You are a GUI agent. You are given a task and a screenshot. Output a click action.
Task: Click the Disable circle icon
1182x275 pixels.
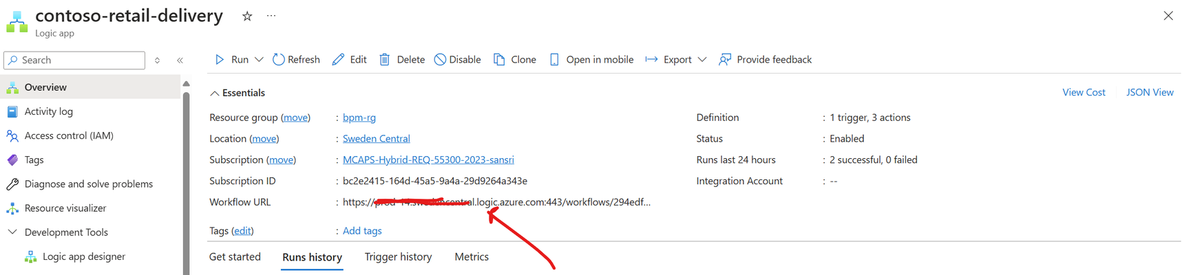(x=440, y=60)
